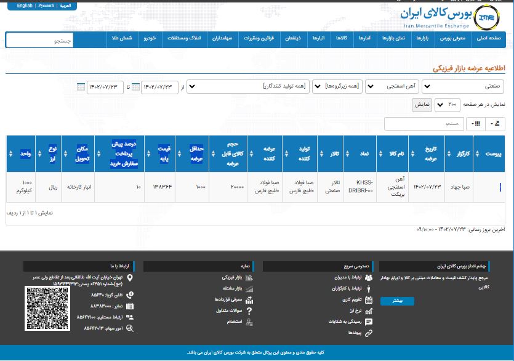
Task: Click the بازار فیزیکی footer icon
Action: click(249, 278)
